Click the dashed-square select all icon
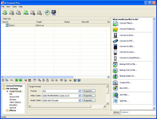Screen dimensions: 157x119 pyautogui.click(x=3, y=80)
